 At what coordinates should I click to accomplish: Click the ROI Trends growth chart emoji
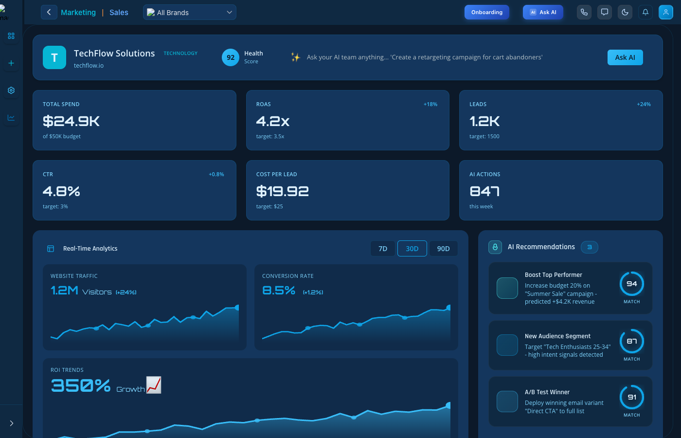point(154,385)
